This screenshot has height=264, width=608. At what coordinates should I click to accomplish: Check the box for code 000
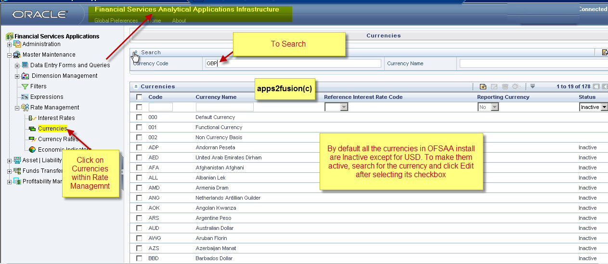[139, 117]
